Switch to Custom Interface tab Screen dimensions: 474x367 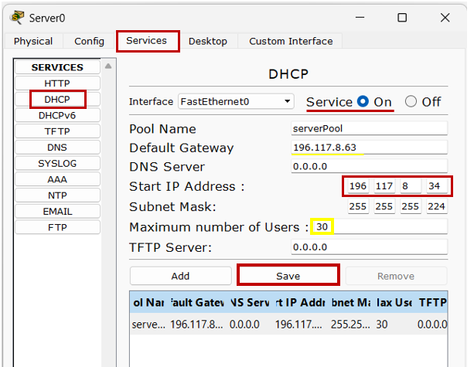pyautogui.click(x=290, y=41)
